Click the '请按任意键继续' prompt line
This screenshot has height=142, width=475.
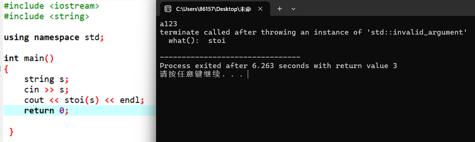point(201,74)
